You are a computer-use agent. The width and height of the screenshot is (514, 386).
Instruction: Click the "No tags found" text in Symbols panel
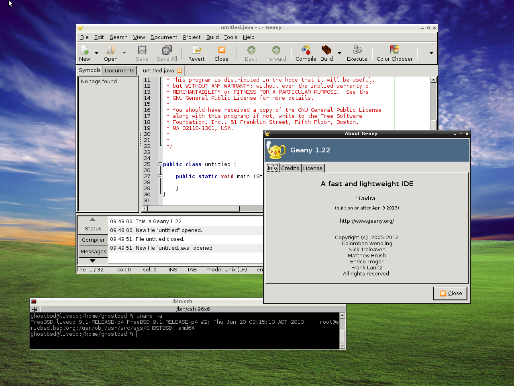(x=99, y=81)
